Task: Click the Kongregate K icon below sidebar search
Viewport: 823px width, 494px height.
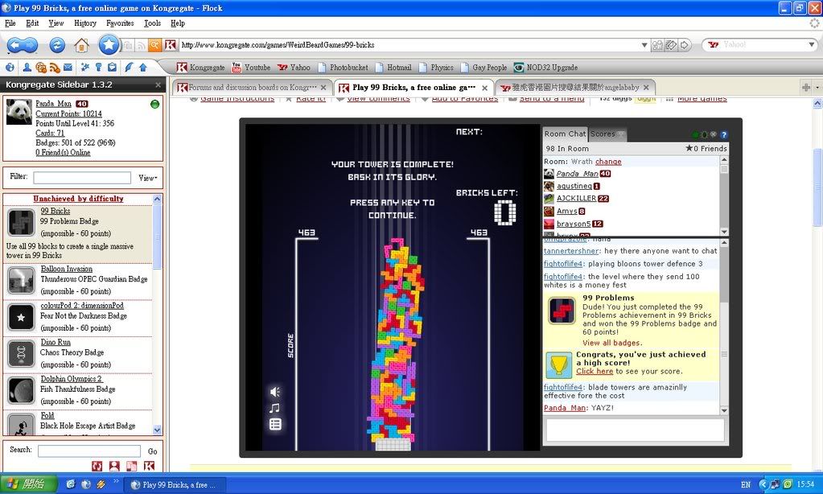Action: click(x=149, y=466)
